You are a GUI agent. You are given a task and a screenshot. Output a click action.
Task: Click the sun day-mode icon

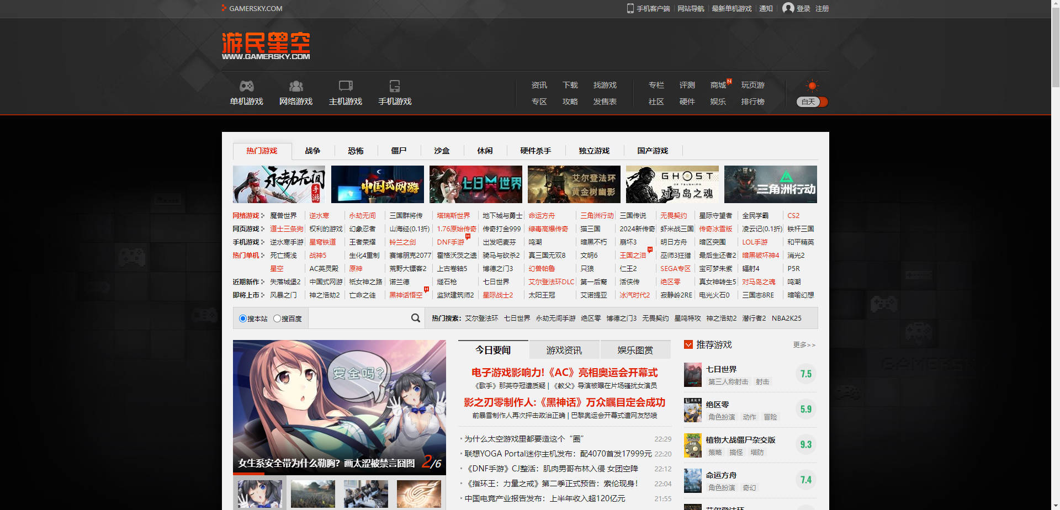pos(812,86)
